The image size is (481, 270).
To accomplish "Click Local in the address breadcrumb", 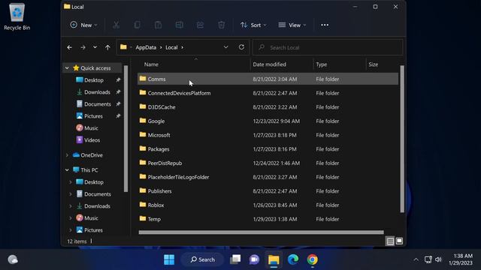I will click(171, 47).
